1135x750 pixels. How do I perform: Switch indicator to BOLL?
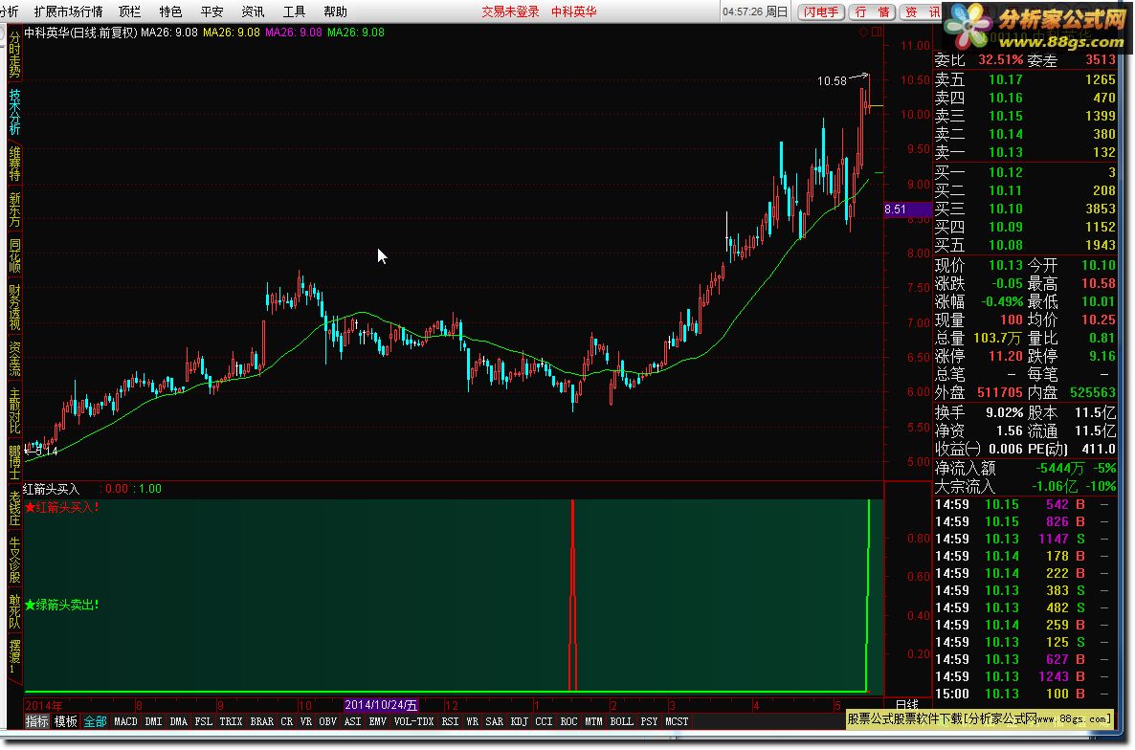pos(622,721)
